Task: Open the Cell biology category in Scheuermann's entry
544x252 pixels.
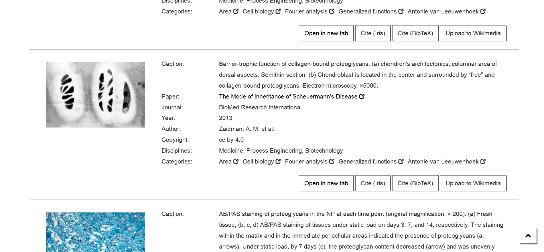Action: [x=258, y=162]
